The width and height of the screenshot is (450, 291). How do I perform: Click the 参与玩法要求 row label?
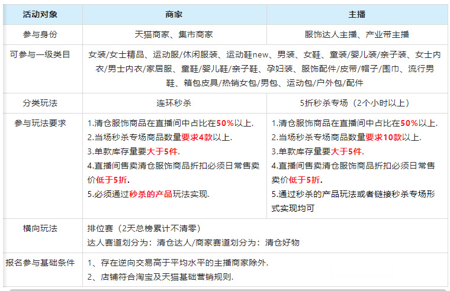(41, 123)
